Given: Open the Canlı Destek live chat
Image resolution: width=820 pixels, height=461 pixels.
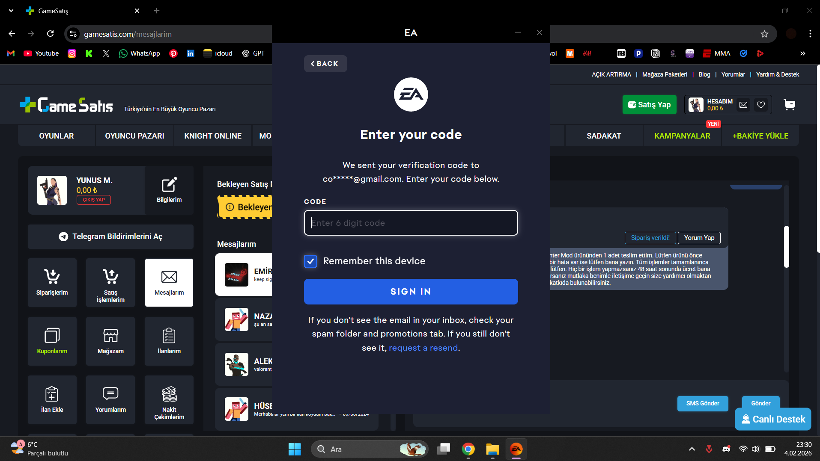Looking at the screenshot, I should tap(773, 419).
